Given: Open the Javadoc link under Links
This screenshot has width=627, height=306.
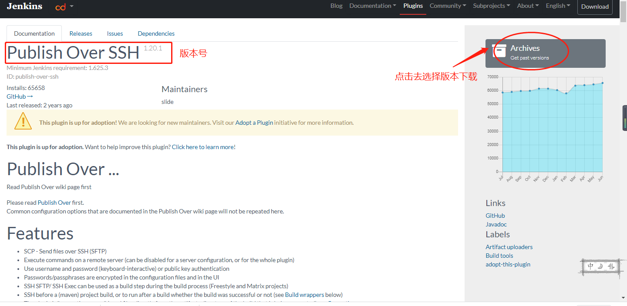Looking at the screenshot, I should coord(496,224).
